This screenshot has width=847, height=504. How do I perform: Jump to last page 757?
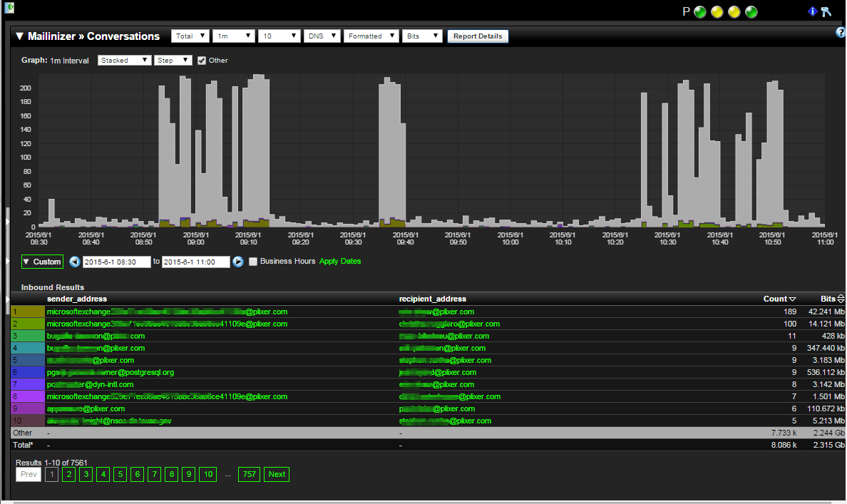tap(249, 474)
